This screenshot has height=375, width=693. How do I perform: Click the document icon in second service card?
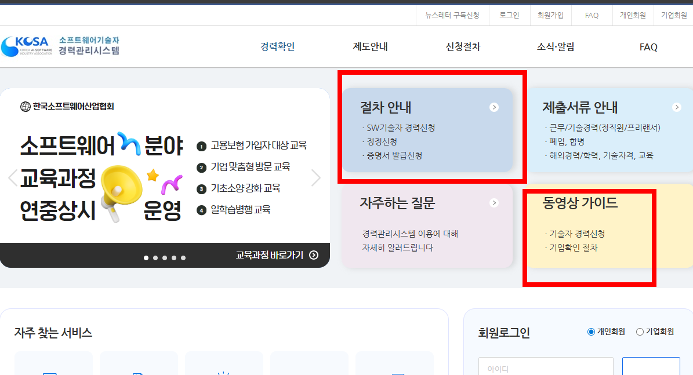coord(138,373)
